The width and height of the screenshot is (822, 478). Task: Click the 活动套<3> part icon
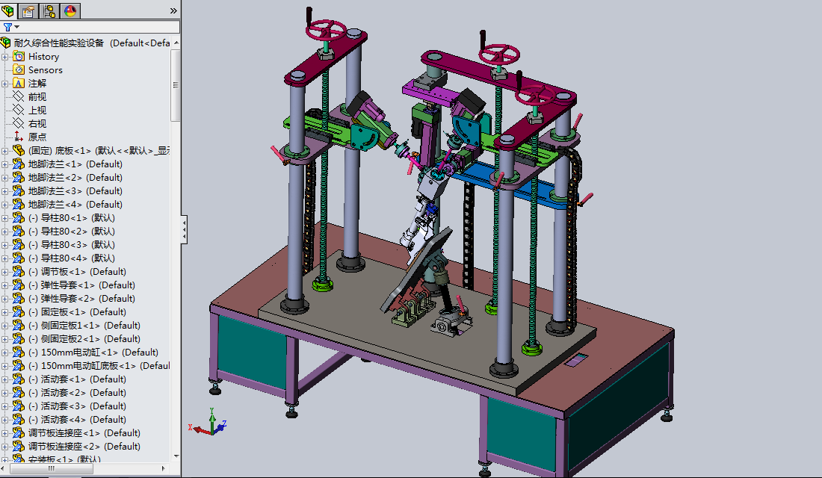click(x=19, y=406)
